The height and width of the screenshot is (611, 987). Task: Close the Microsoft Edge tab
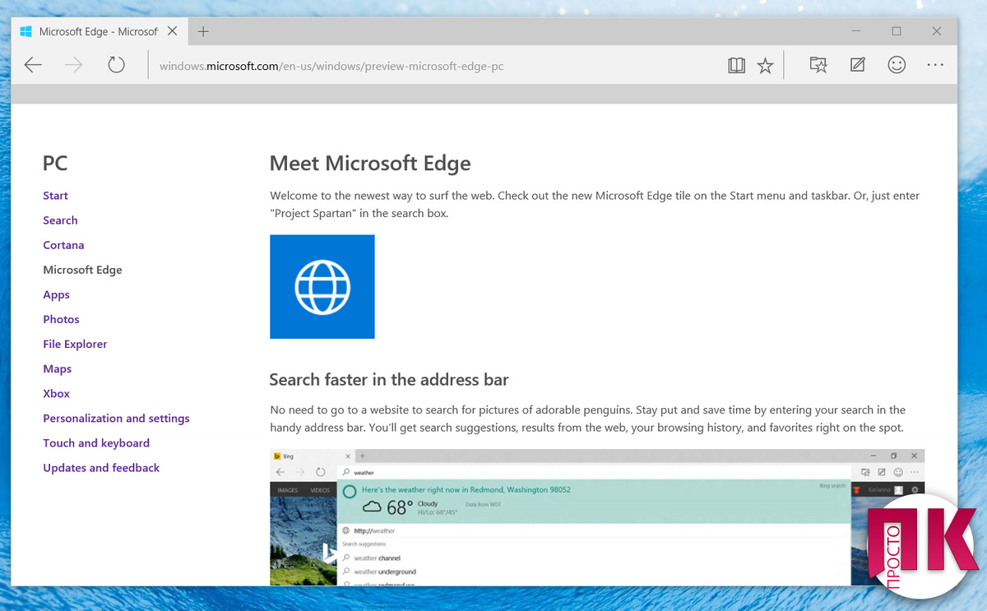pyautogui.click(x=172, y=31)
